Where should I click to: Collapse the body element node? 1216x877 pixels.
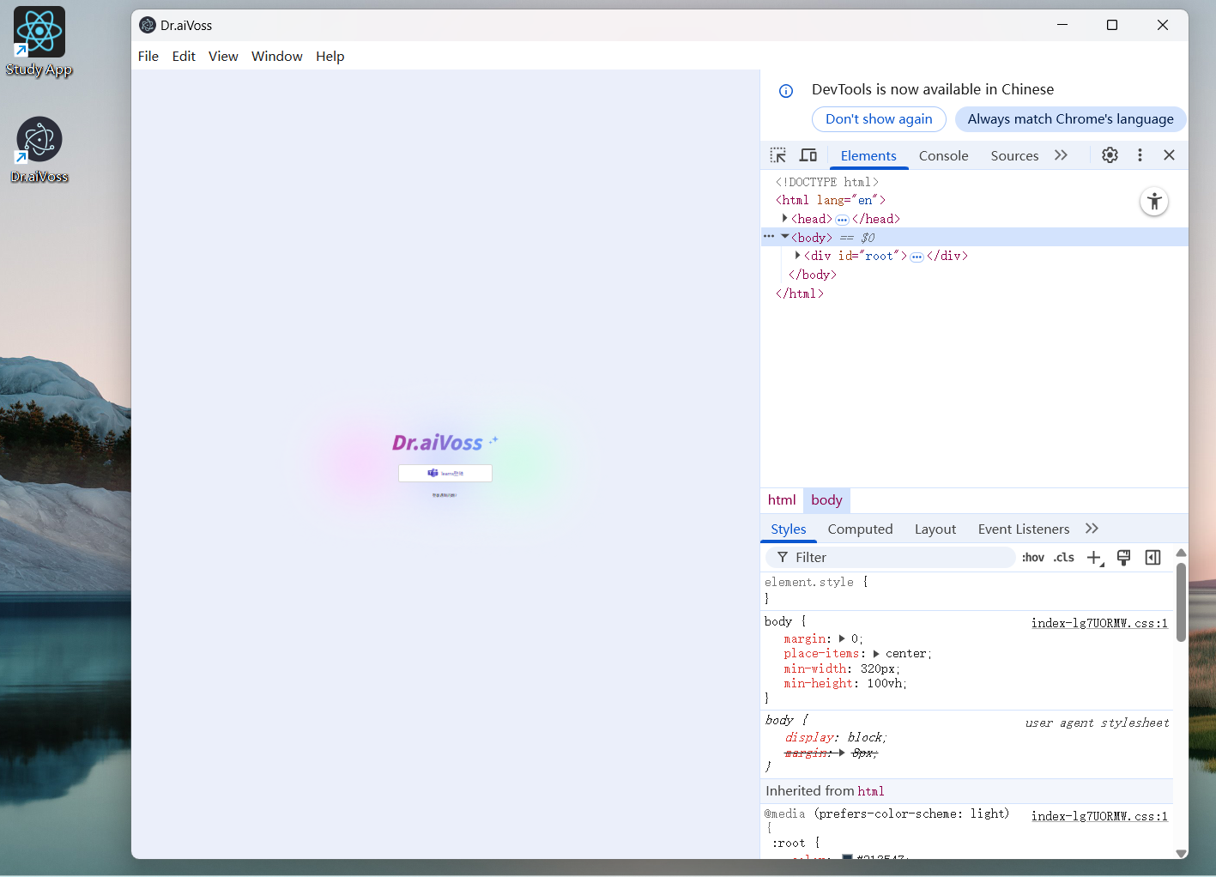[x=784, y=237]
